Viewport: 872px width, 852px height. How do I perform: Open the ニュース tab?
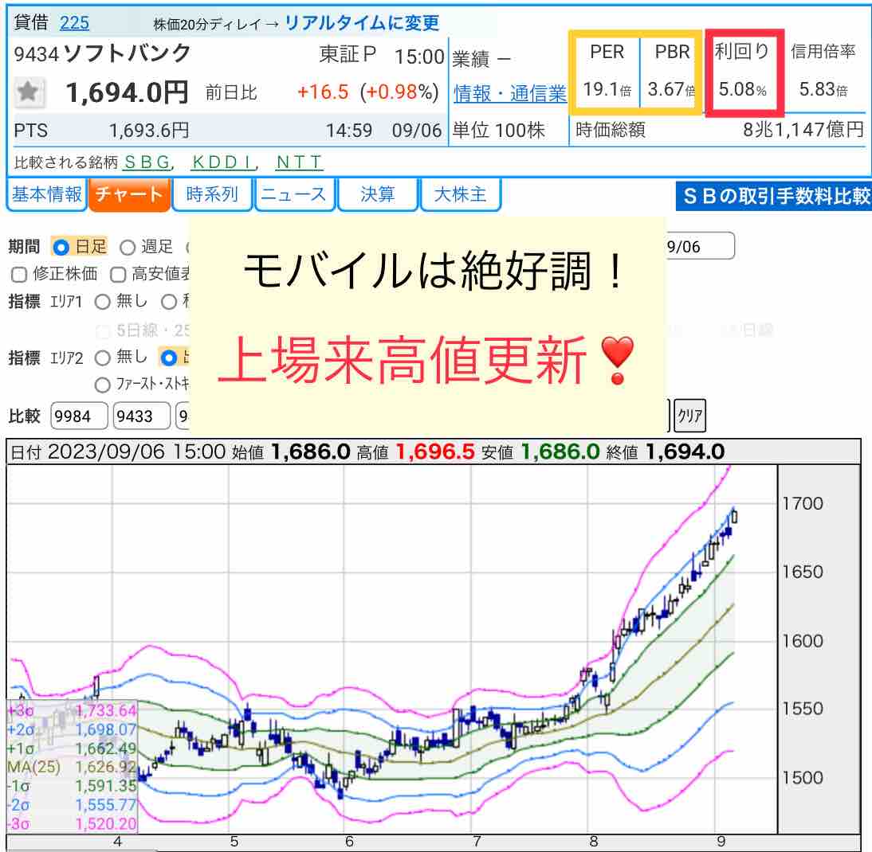click(x=294, y=194)
